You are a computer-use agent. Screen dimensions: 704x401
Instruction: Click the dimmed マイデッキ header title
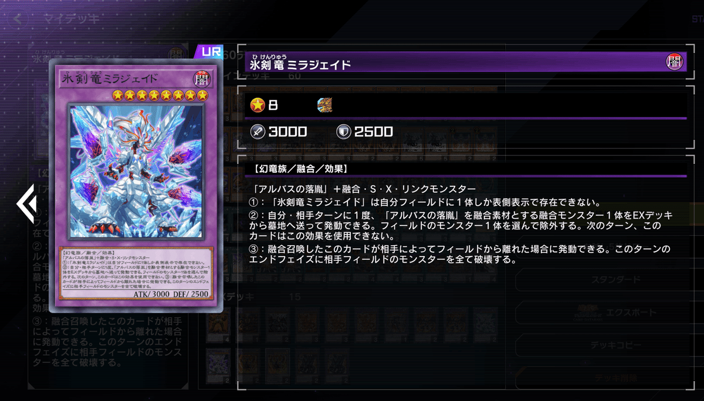[70, 18]
